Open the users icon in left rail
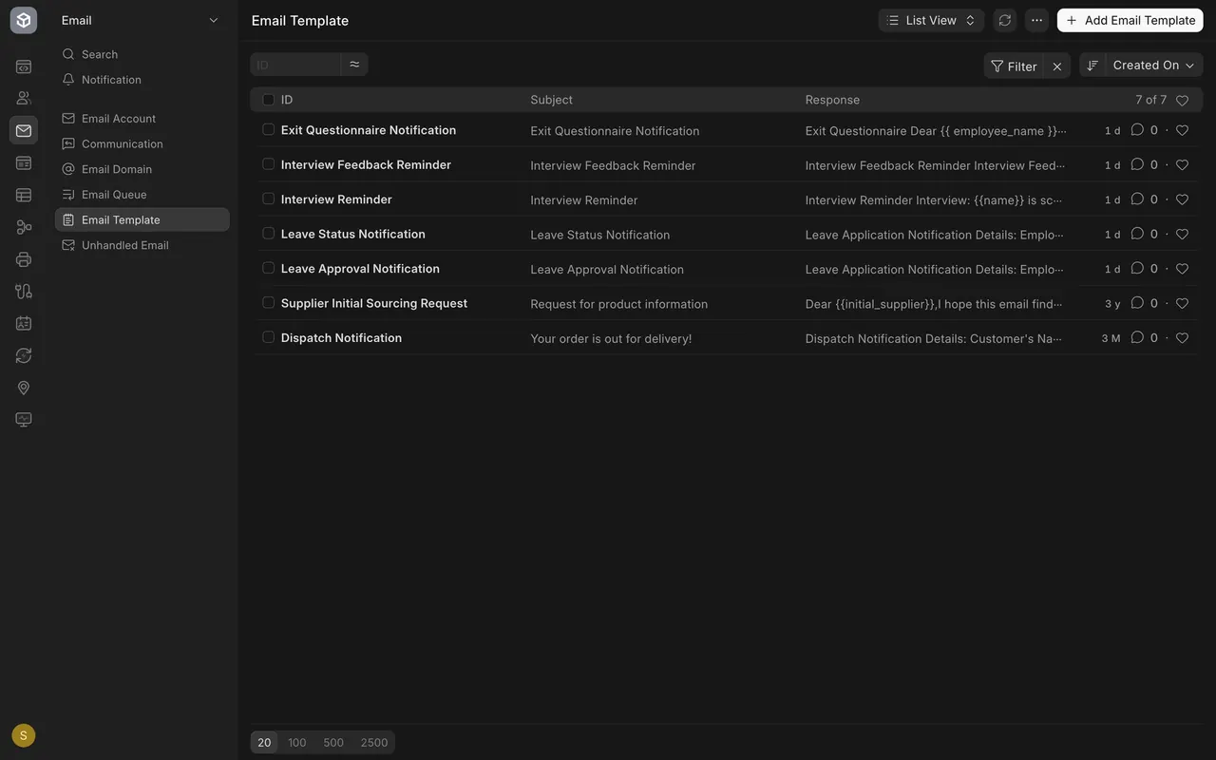 click(x=24, y=98)
